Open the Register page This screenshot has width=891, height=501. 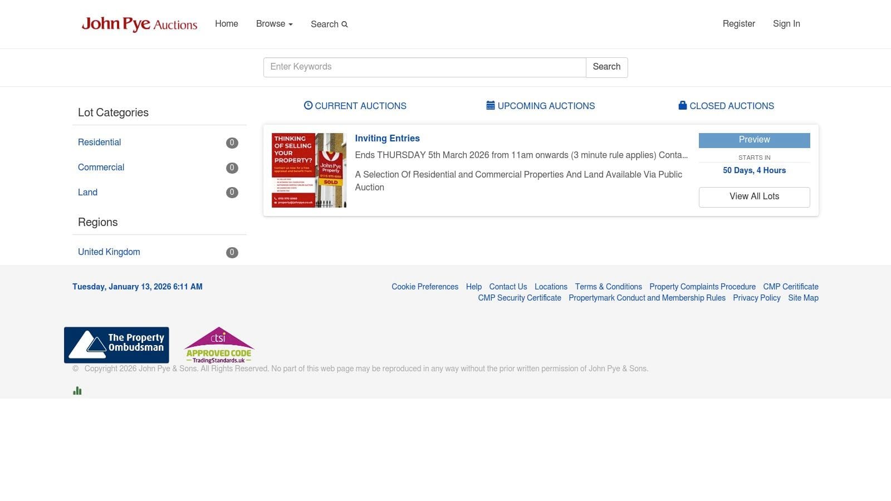pos(739,24)
